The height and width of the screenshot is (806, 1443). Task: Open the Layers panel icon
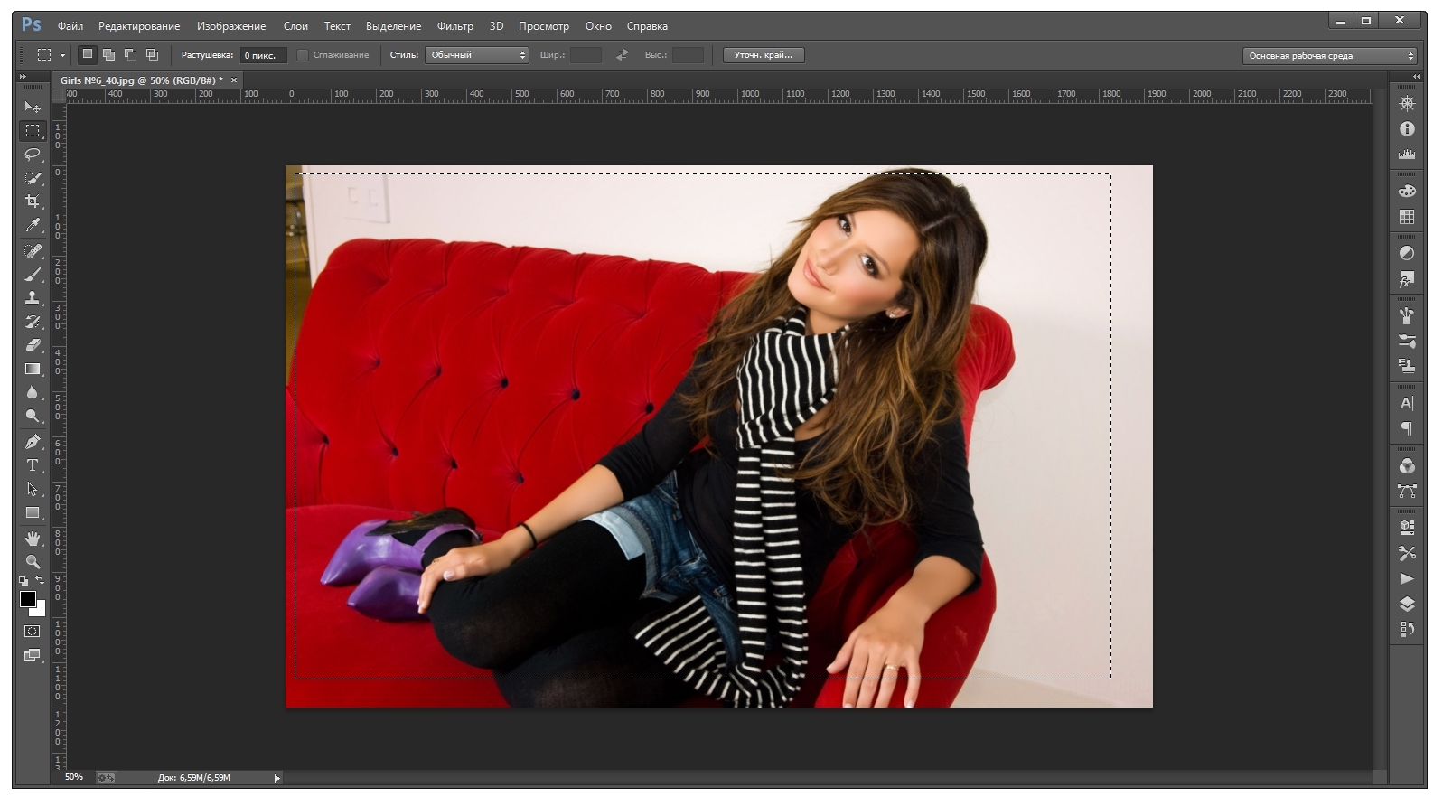1407,604
